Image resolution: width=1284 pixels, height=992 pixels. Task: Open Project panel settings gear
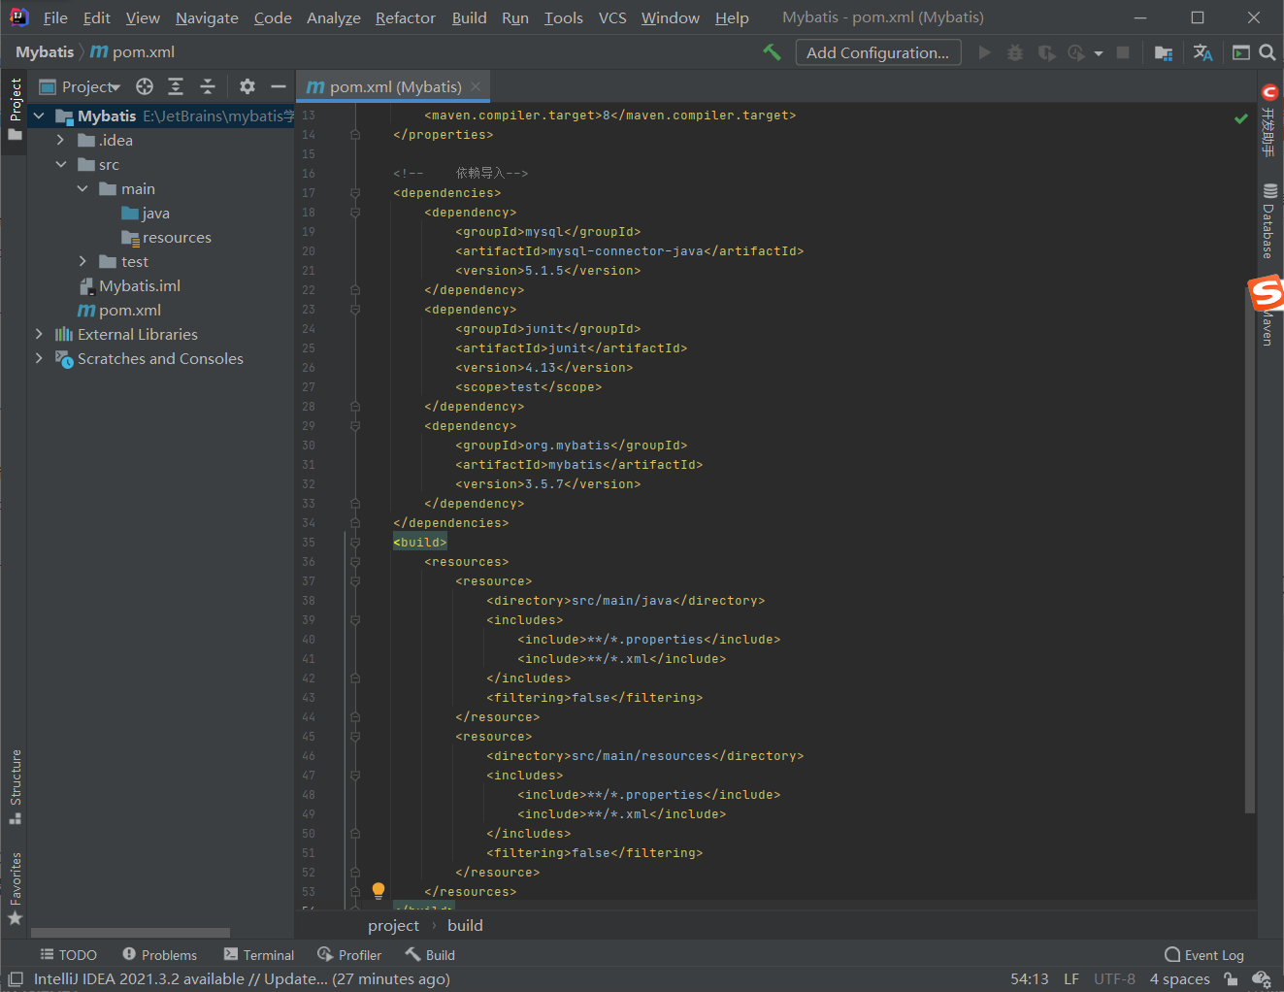click(x=247, y=86)
